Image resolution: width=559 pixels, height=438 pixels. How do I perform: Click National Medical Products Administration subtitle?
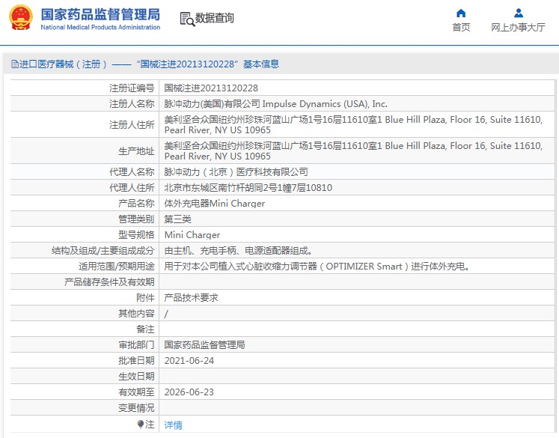(100, 27)
